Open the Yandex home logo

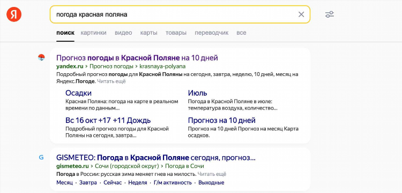14,14
